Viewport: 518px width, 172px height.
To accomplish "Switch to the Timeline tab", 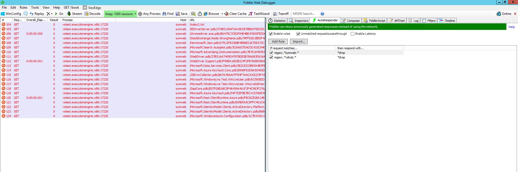I will coord(447,21).
